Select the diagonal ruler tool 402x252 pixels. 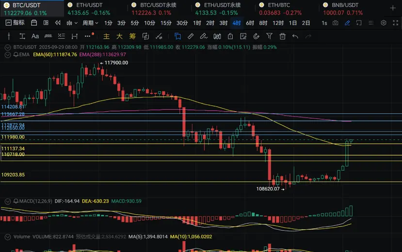coord(191,36)
